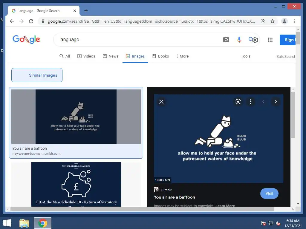Open Chrome's three-dot menu
306x229 pixels.
click(294, 21)
